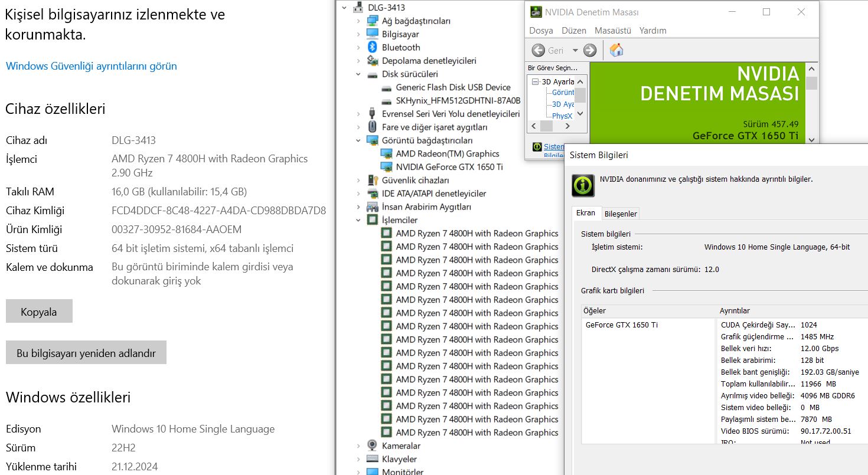The width and height of the screenshot is (868, 475).
Task: Click the Takılı RAM 16,0 GB value
Action: tap(180, 192)
